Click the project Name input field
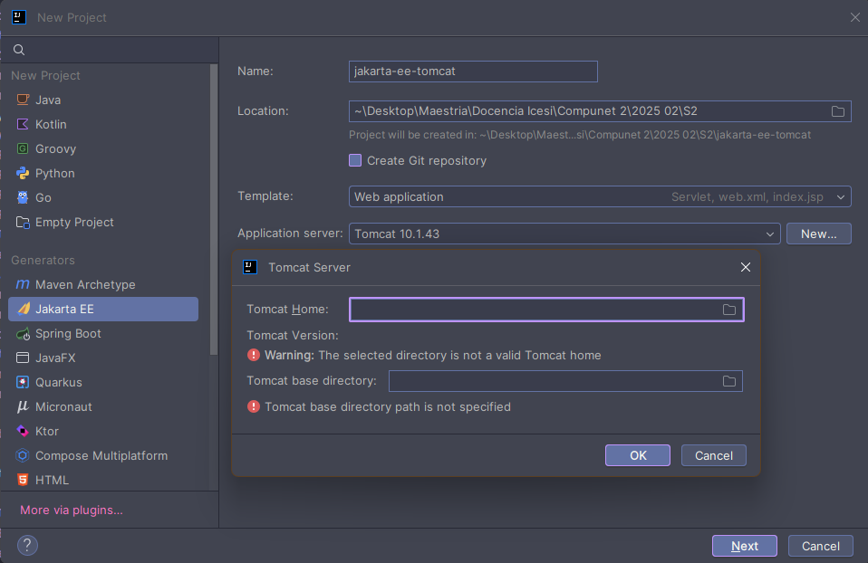This screenshot has height=563, width=868. point(472,72)
